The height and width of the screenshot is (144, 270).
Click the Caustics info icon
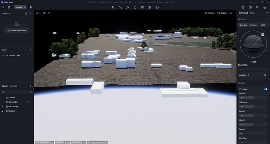point(248,75)
